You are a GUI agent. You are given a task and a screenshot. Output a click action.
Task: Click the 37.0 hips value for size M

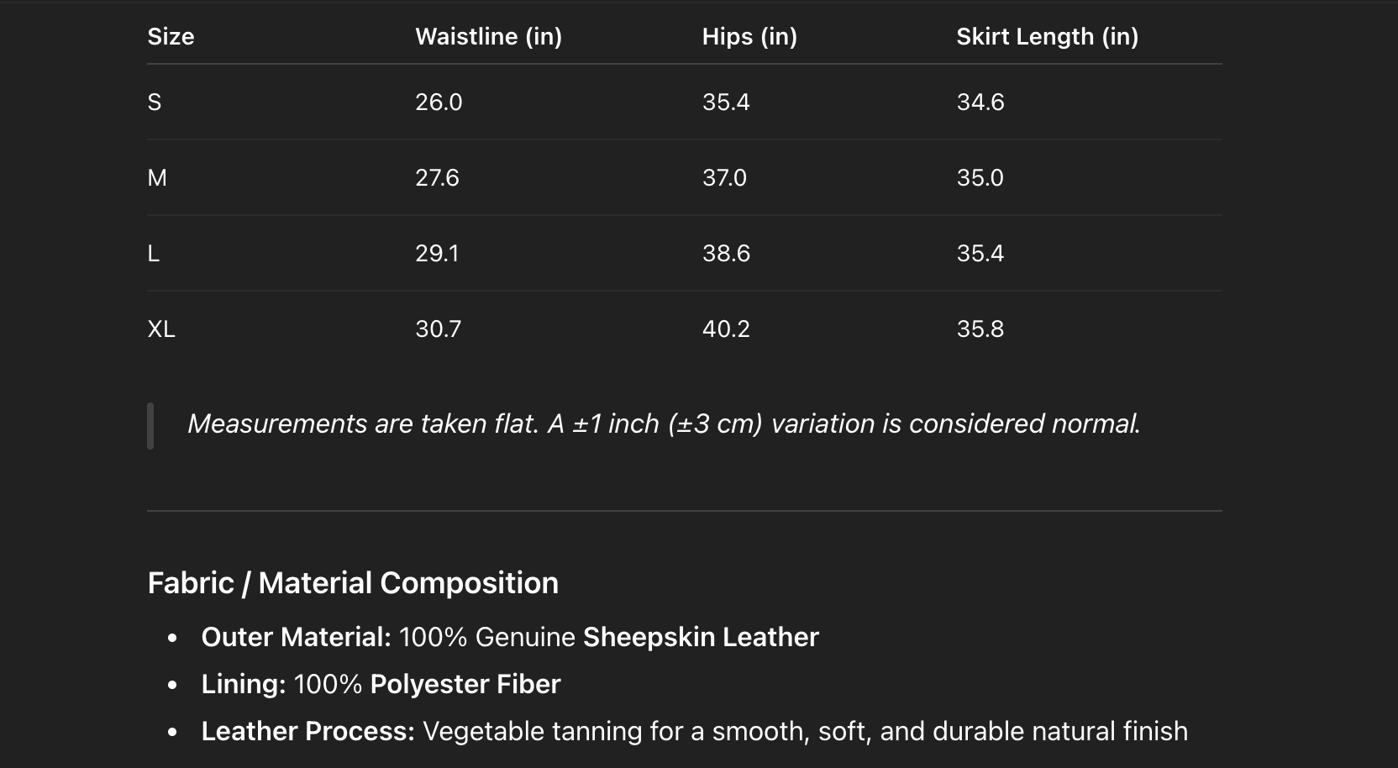(724, 177)
